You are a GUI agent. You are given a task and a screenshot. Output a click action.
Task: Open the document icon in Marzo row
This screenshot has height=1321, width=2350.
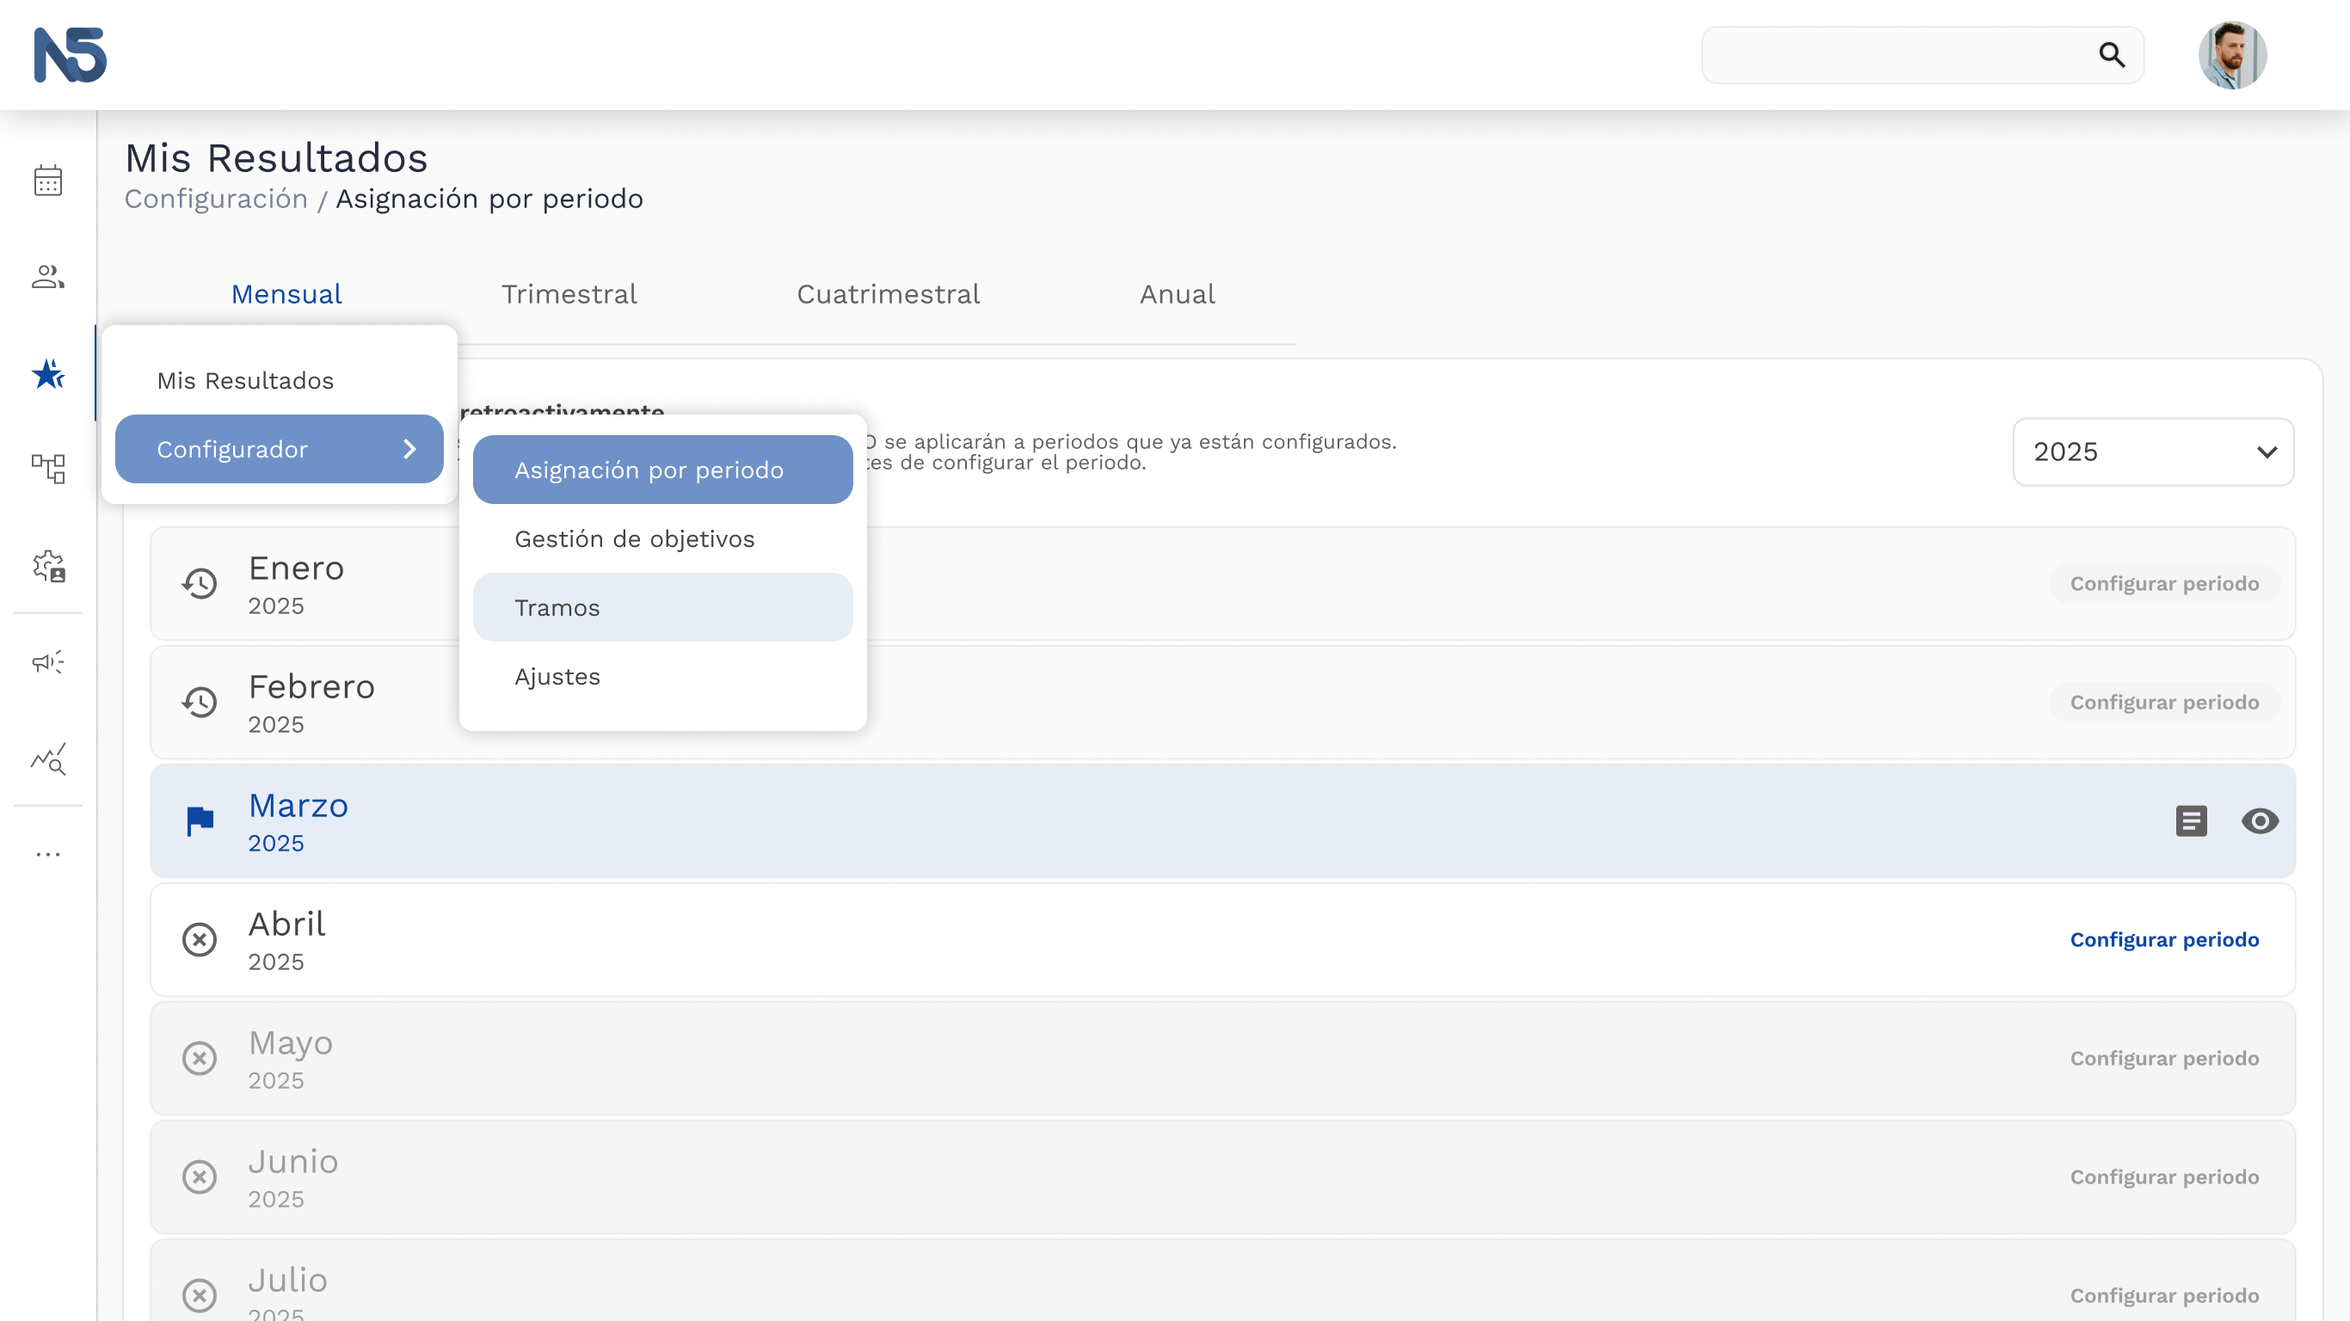coord(2191,821)
